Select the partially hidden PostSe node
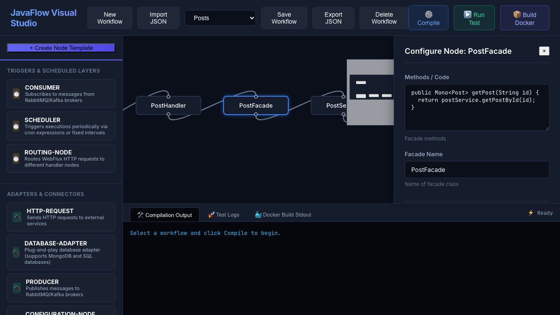The image size is (560, 315). pyautogui.click(x=329, y=105)
